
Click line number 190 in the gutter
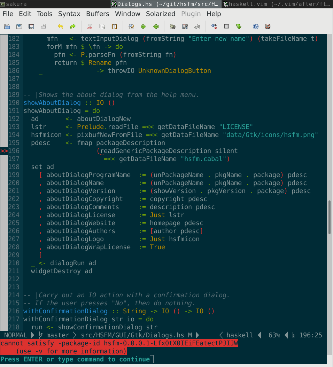(14, 103)
